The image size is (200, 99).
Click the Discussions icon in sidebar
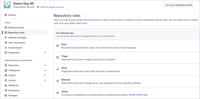(6, 90)
